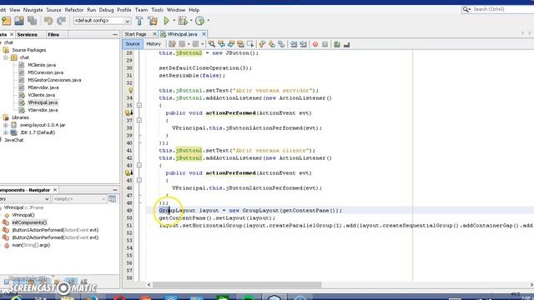534x300 pixels.
Task: Click the editor horizontal scrollbar
Action: point(237,285)
